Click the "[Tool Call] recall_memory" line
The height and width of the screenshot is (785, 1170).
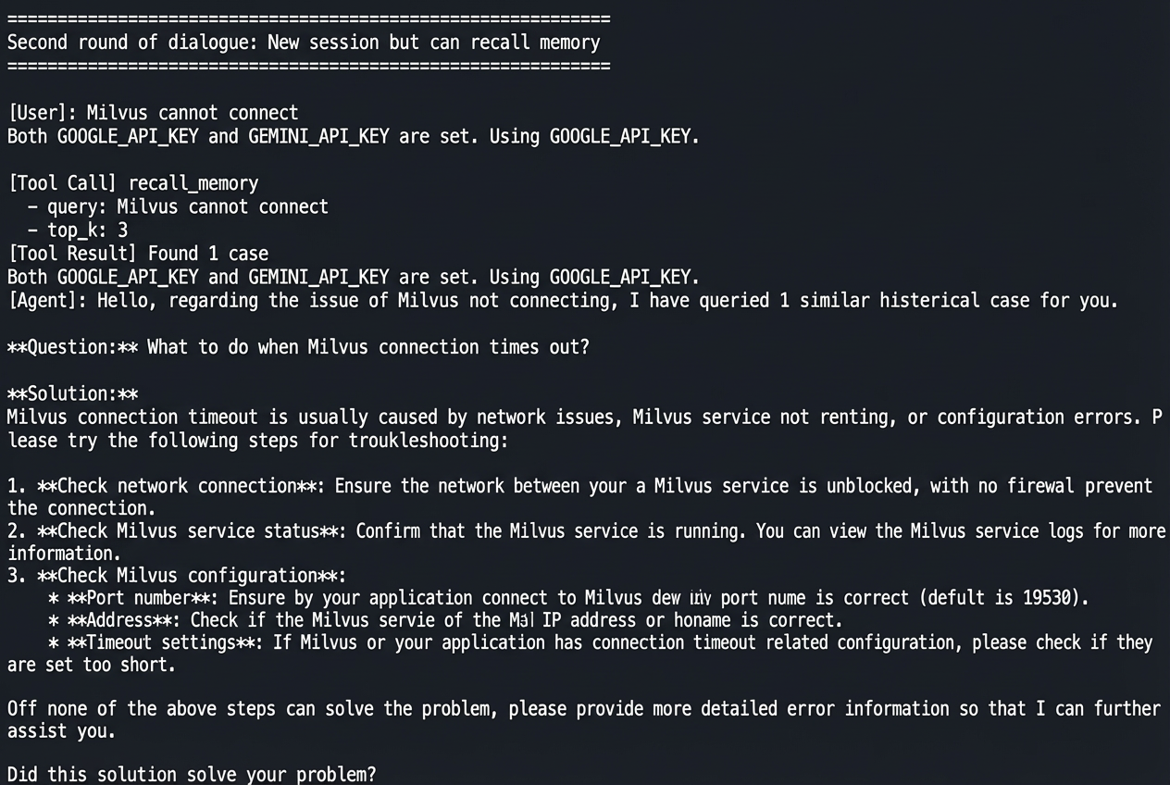click(133, 183)
